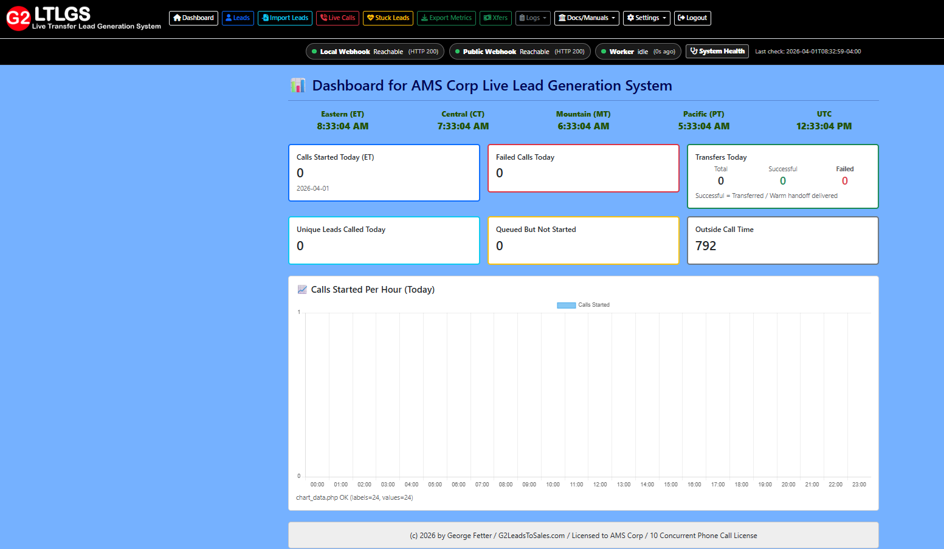Click the Logout button
Viewport: 944px width, 549px height.
pos(692,18)
